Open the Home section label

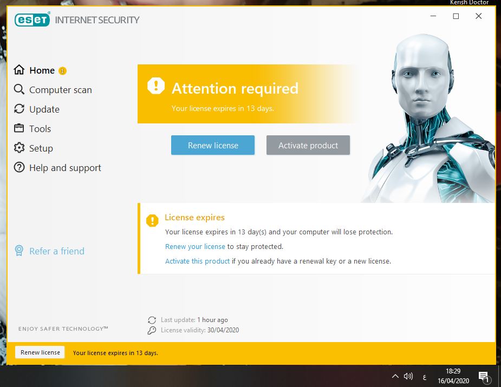[42, 70]
